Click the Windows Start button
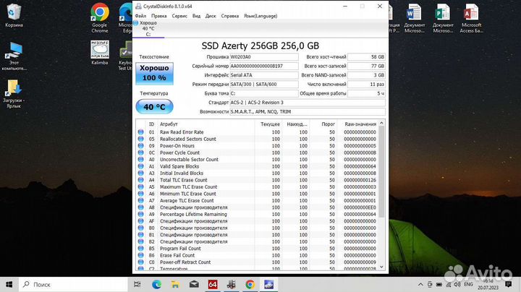521x292 pixels. point(9,284)
